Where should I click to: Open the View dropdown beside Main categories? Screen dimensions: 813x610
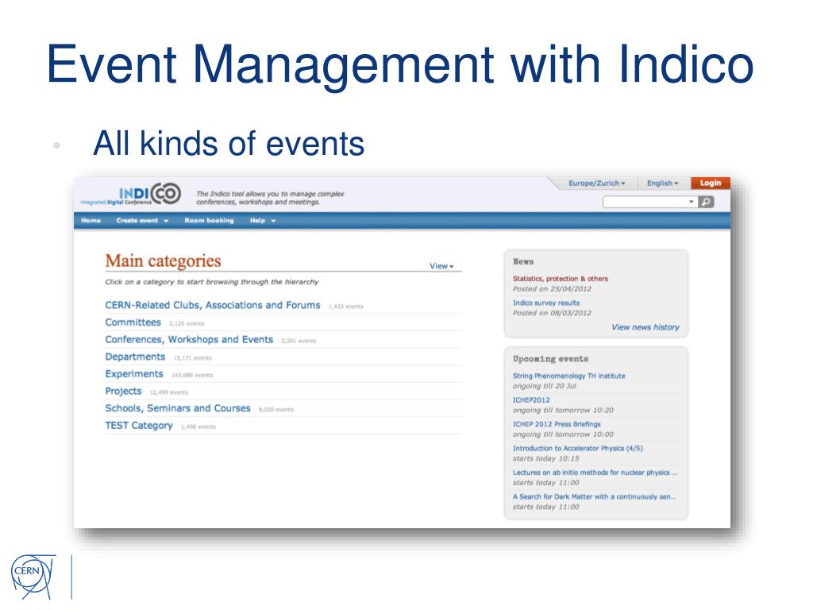coord(441,266)
